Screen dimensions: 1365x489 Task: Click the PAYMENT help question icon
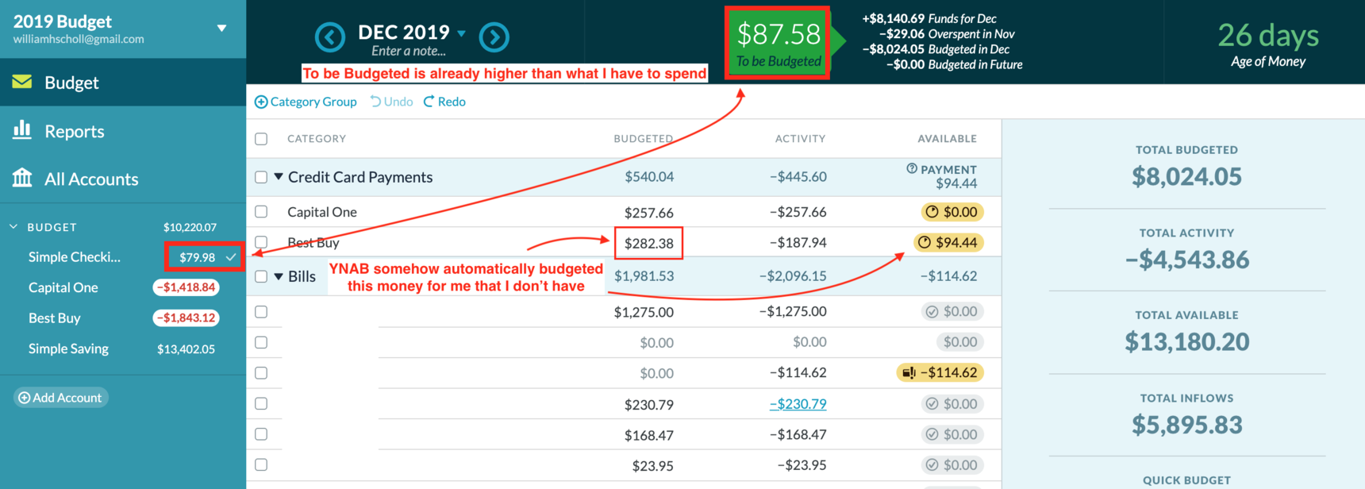(x=912, y=168)
